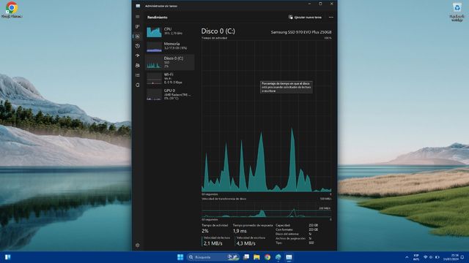
Task: Click the volume system tray icon
Action: pos(431,257)
